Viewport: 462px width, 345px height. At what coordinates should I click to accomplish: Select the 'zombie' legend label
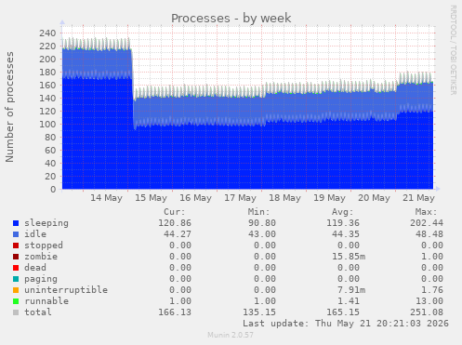click(41, 257)
